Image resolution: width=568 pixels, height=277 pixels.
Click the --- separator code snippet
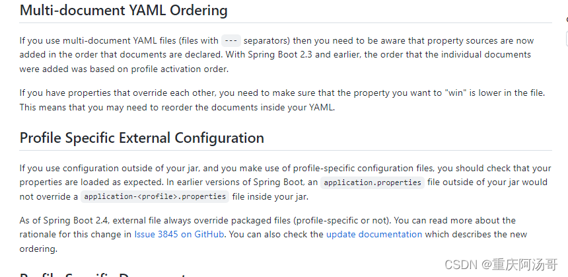[231, 40]
